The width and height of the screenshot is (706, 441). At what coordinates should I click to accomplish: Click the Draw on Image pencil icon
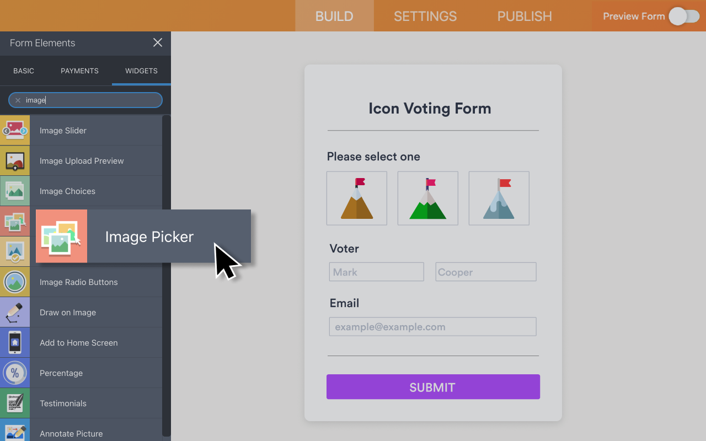click(x=15, y=312)
